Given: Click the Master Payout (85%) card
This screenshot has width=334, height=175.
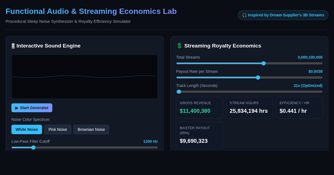Looking at the screenshot, I should 199,135.
